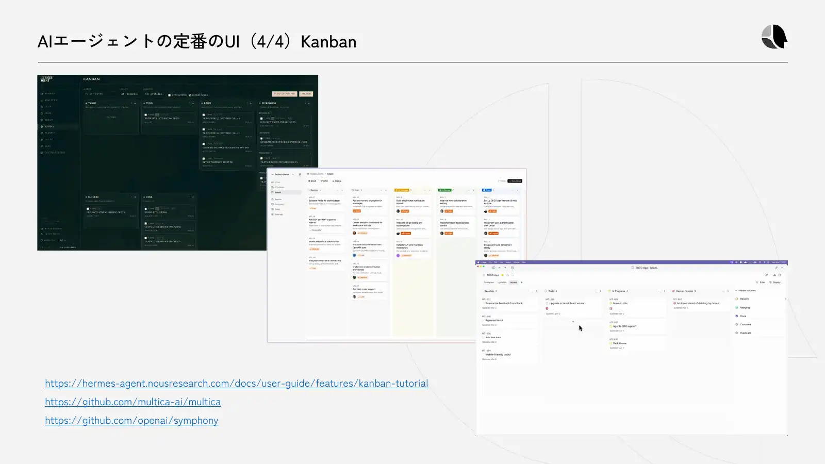The image size is (825, 464).
Task: Toggle Linear sidebar panel icon
Action: pyautogui.click(x=494, y=268)
